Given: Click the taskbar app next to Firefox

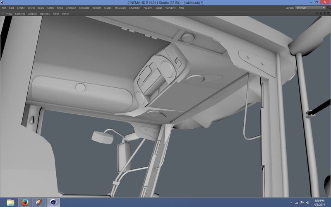Looking at the screenshot, I should 38,202.
